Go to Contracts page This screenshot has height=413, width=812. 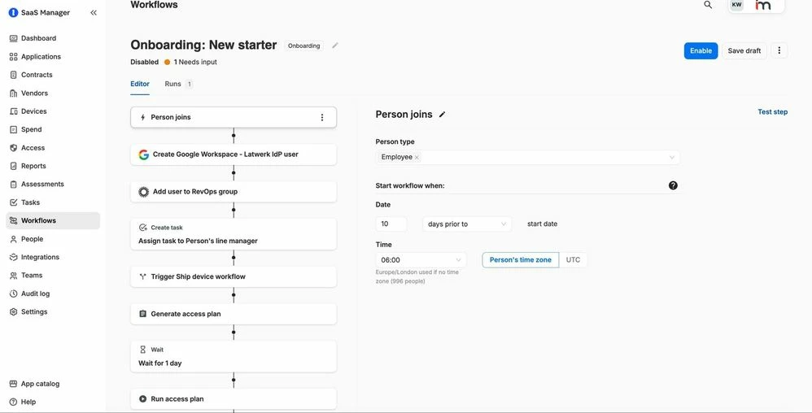pyautogui.click(x=37, y=75)
